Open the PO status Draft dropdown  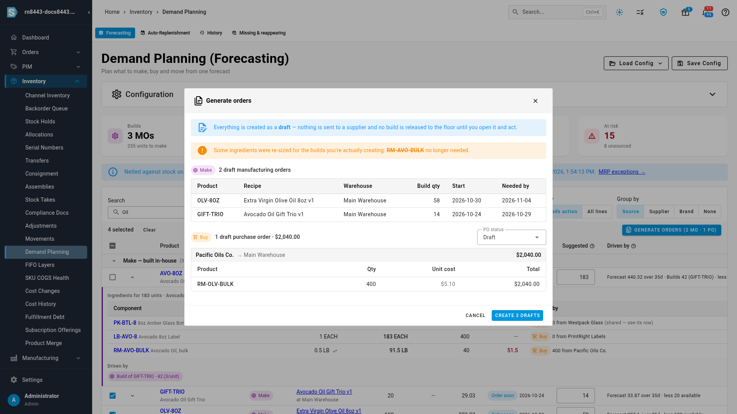pos(511,237)
